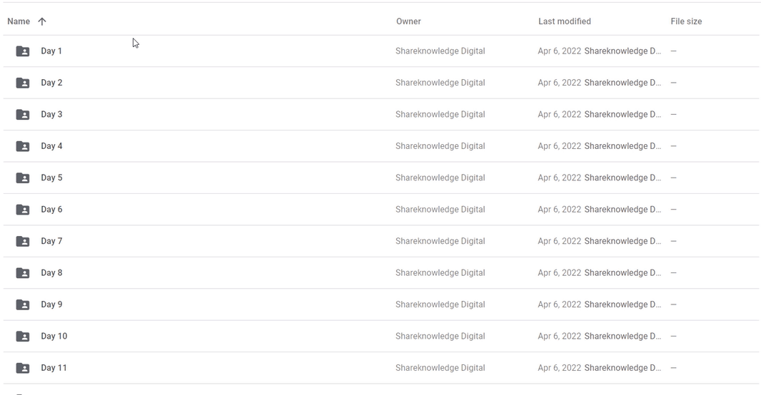
Task: Click Shareknowledge Digital owner of Day 2
Action: [x=440, y=83]
